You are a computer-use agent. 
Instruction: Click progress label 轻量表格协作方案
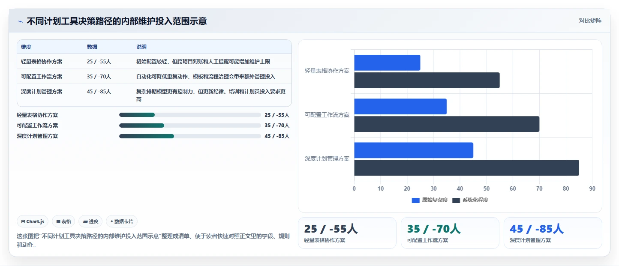point(37,115)
